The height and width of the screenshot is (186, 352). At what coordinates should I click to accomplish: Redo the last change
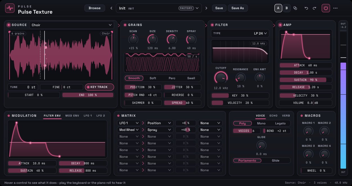314,8
